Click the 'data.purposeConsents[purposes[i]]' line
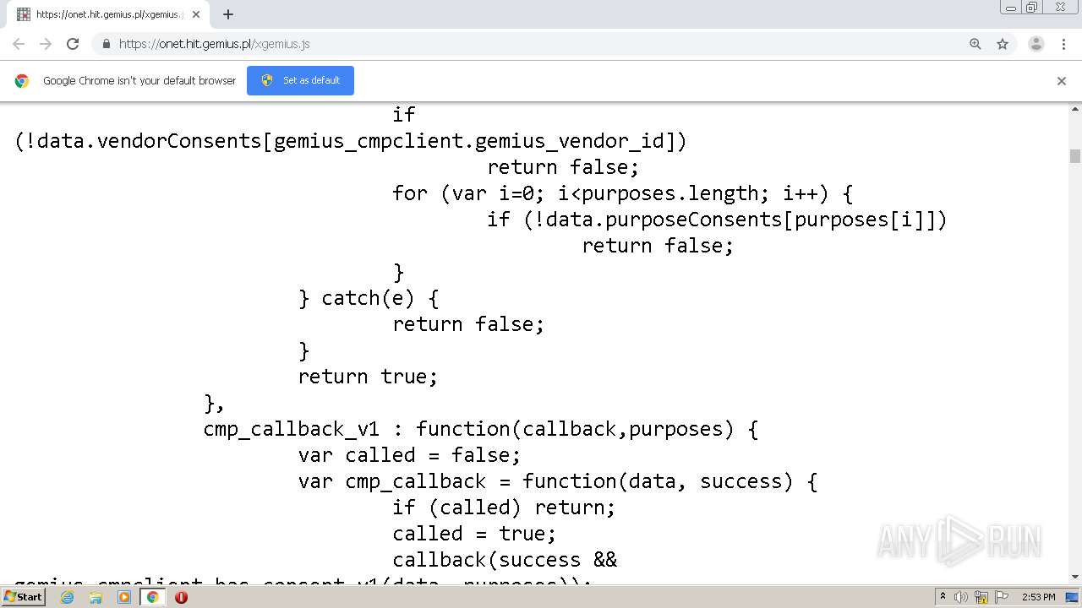The width and height of the screenshot is (1082, 608). pos(717,220)
